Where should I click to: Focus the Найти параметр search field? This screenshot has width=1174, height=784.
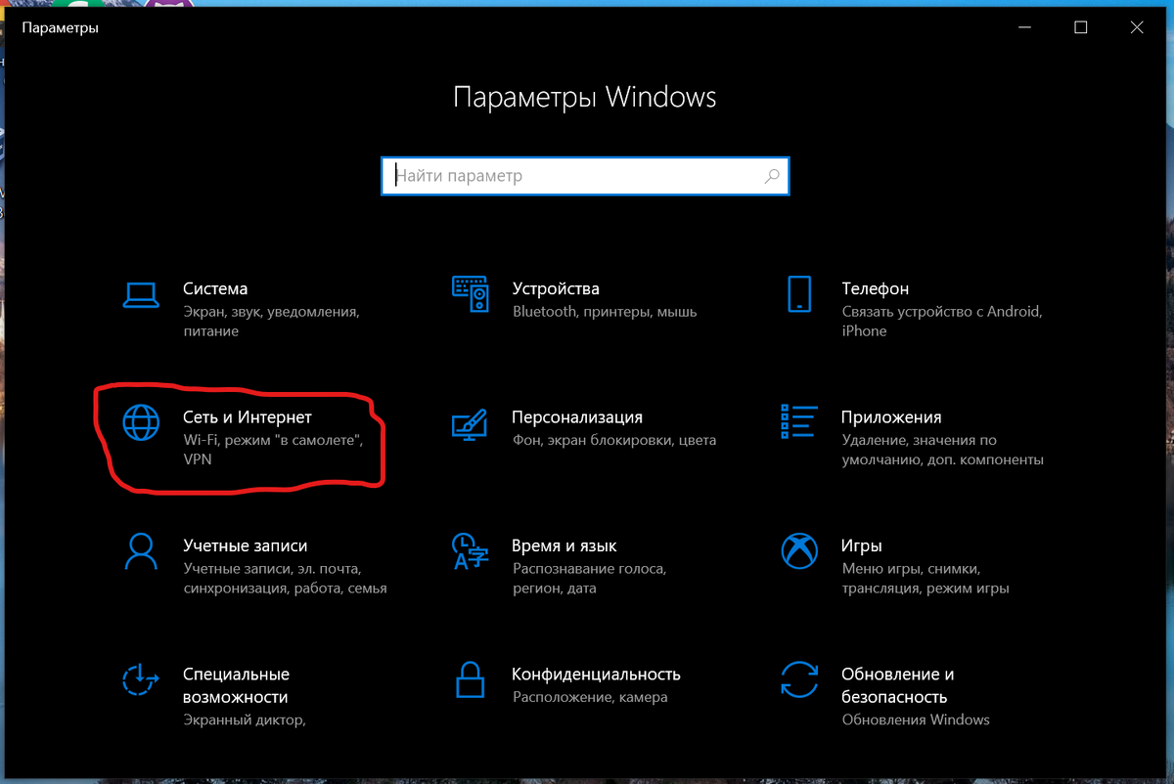[585, 176]
